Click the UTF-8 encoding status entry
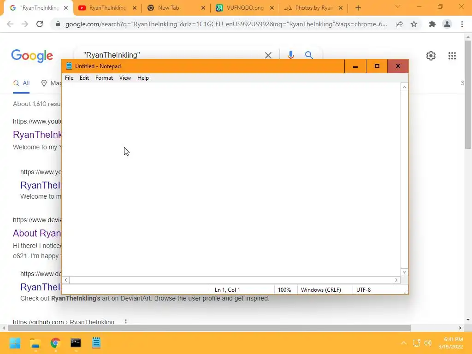Viewport: 472px width, 354px height. 363,289
